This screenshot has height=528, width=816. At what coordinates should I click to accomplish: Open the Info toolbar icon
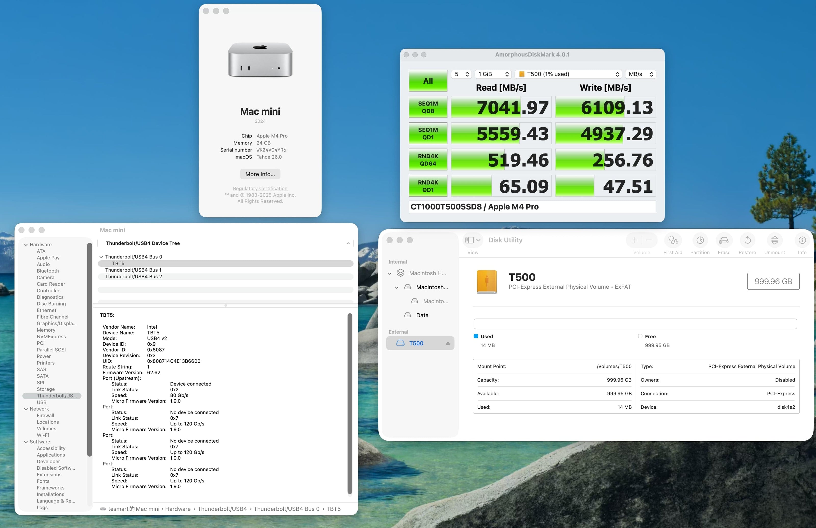tap(802, 240)
